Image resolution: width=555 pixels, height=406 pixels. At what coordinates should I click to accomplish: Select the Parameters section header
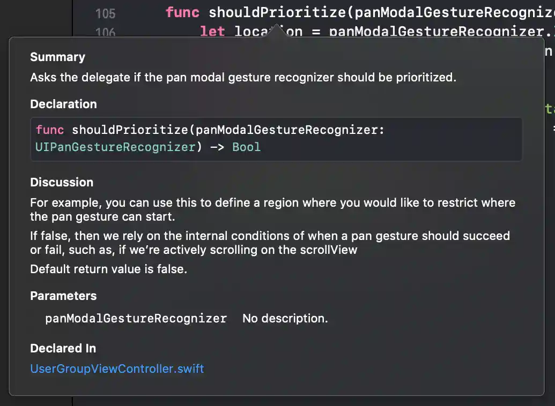[63, 296]
